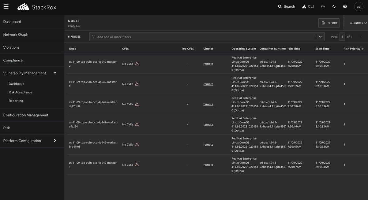The height and width of the screenshot is (200, 368).
Task: Toggle light/dark theme sun icon
Action: pos(323,6)
